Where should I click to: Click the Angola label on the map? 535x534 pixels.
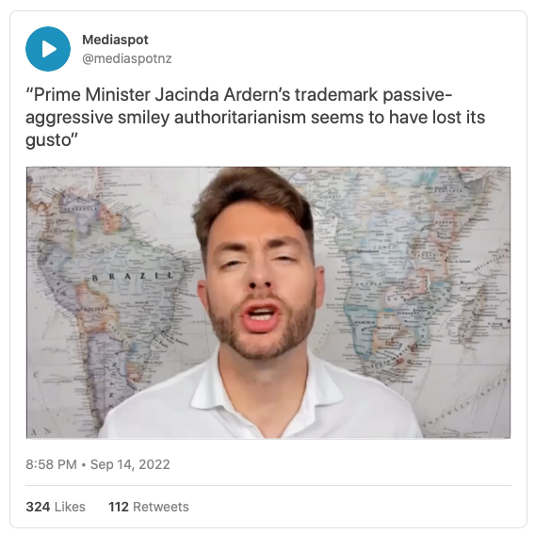tap(367, 283)
